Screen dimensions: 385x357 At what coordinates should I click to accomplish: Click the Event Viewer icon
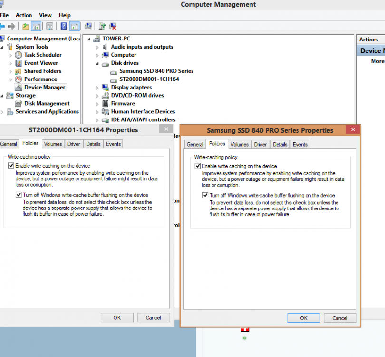click(x=19, y=63)
